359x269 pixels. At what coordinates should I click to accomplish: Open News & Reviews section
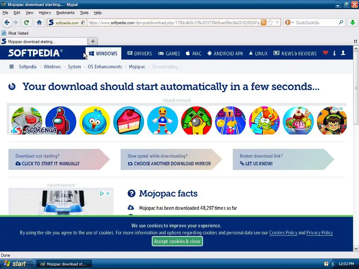295,54
